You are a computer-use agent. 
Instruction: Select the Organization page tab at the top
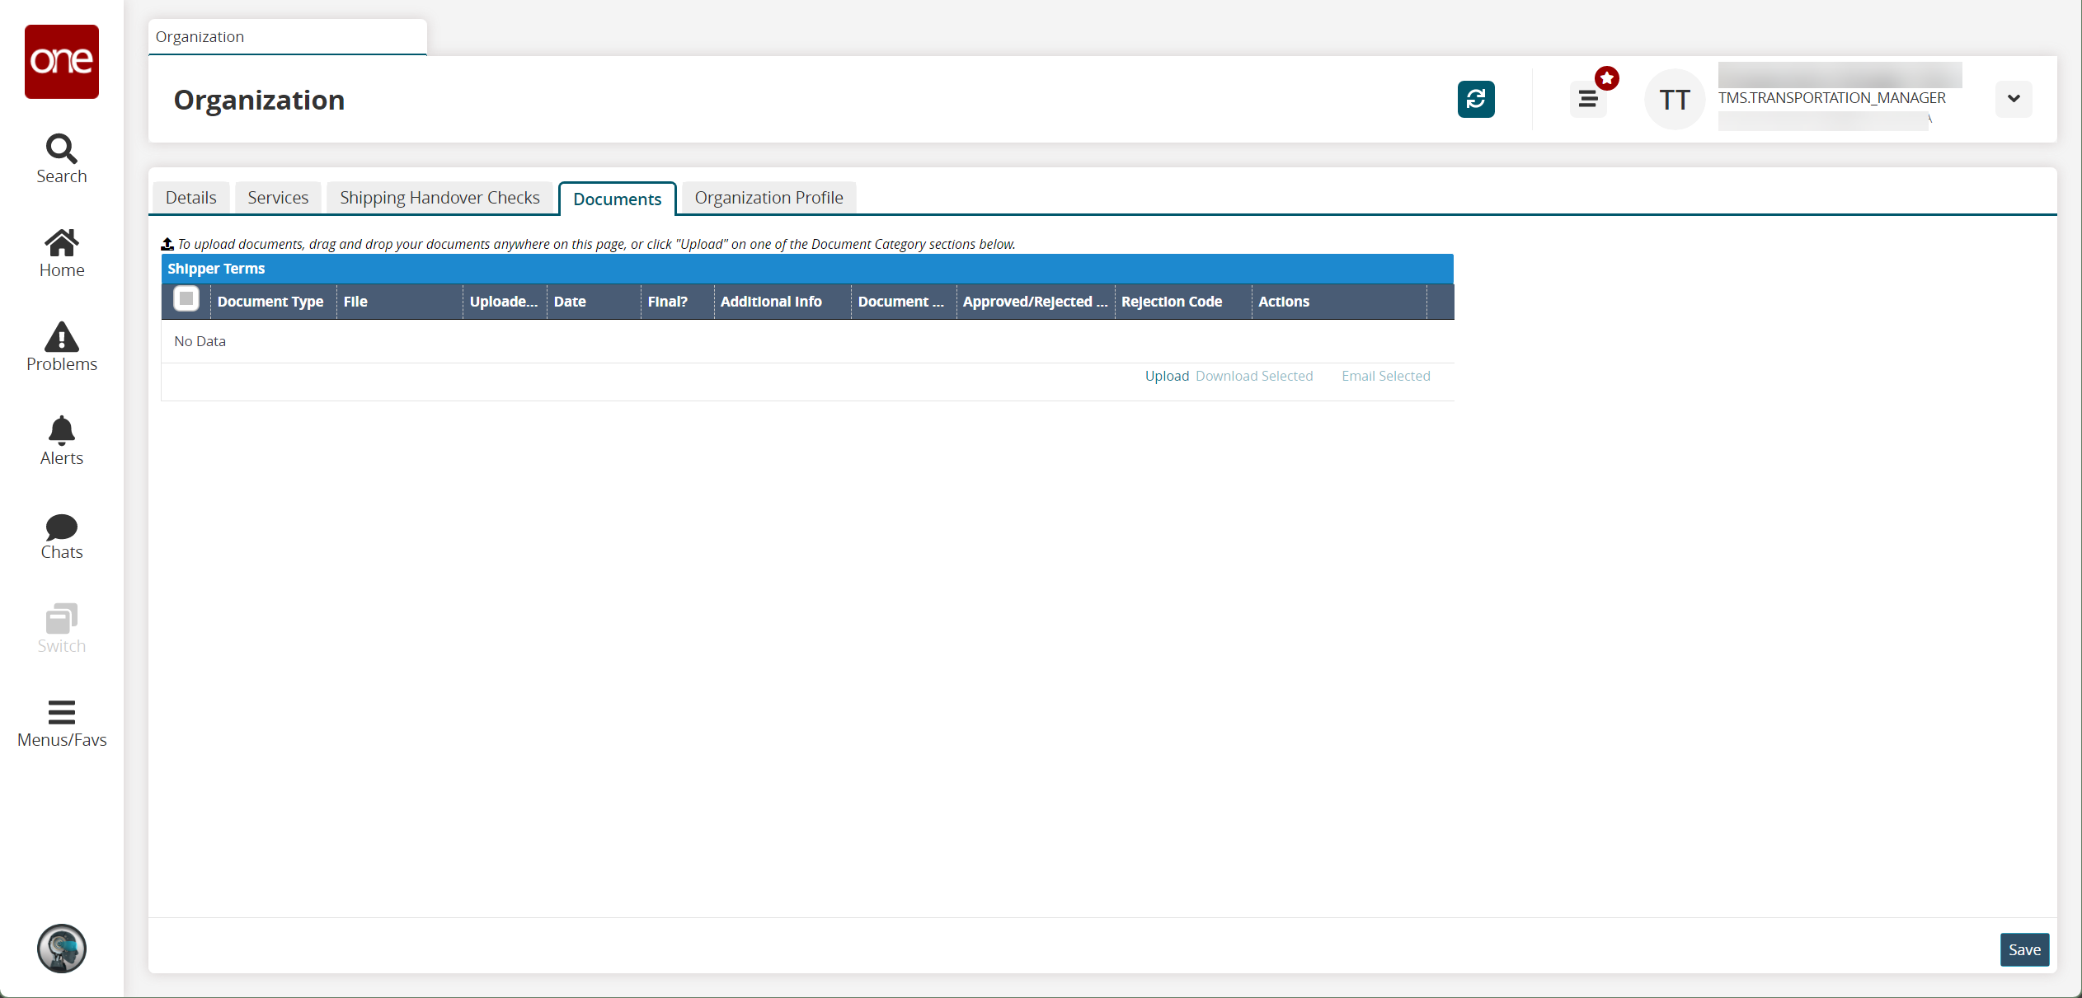pos(287,37)
